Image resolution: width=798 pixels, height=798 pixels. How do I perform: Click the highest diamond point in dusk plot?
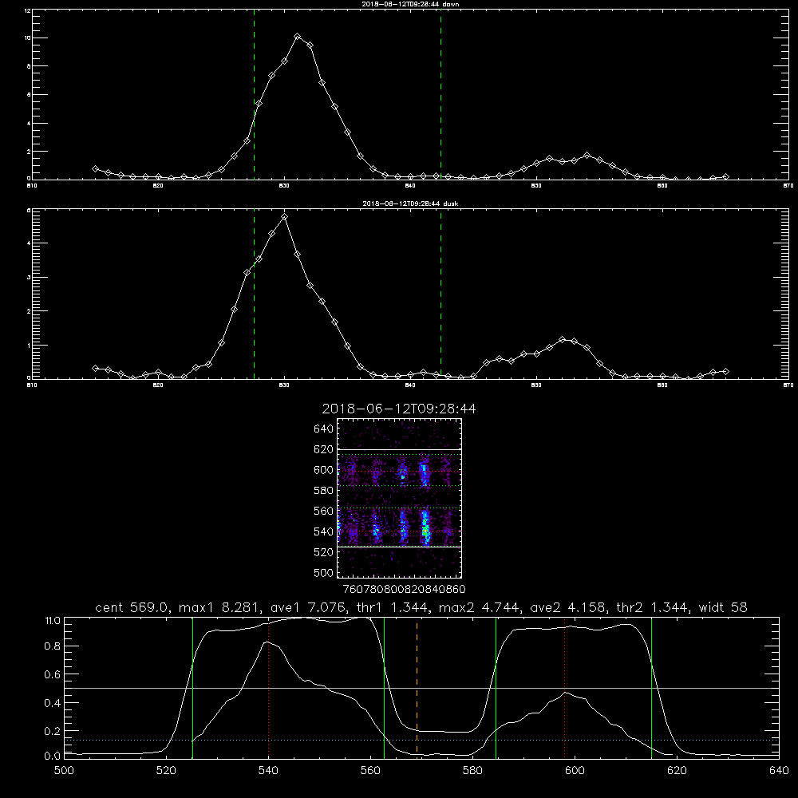285,217
